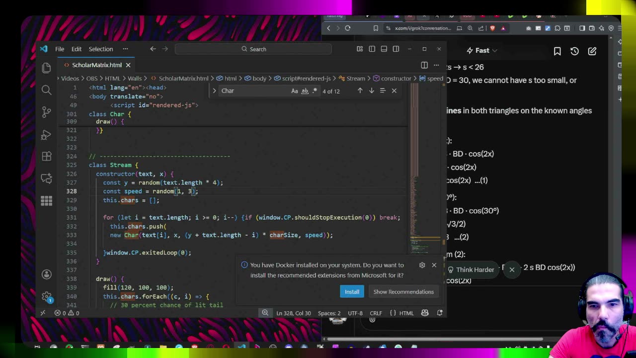This screenshot has height=358, width=636.
Task: Expand the Walls folder breadcrumb
Action: (x=135, y=79)
